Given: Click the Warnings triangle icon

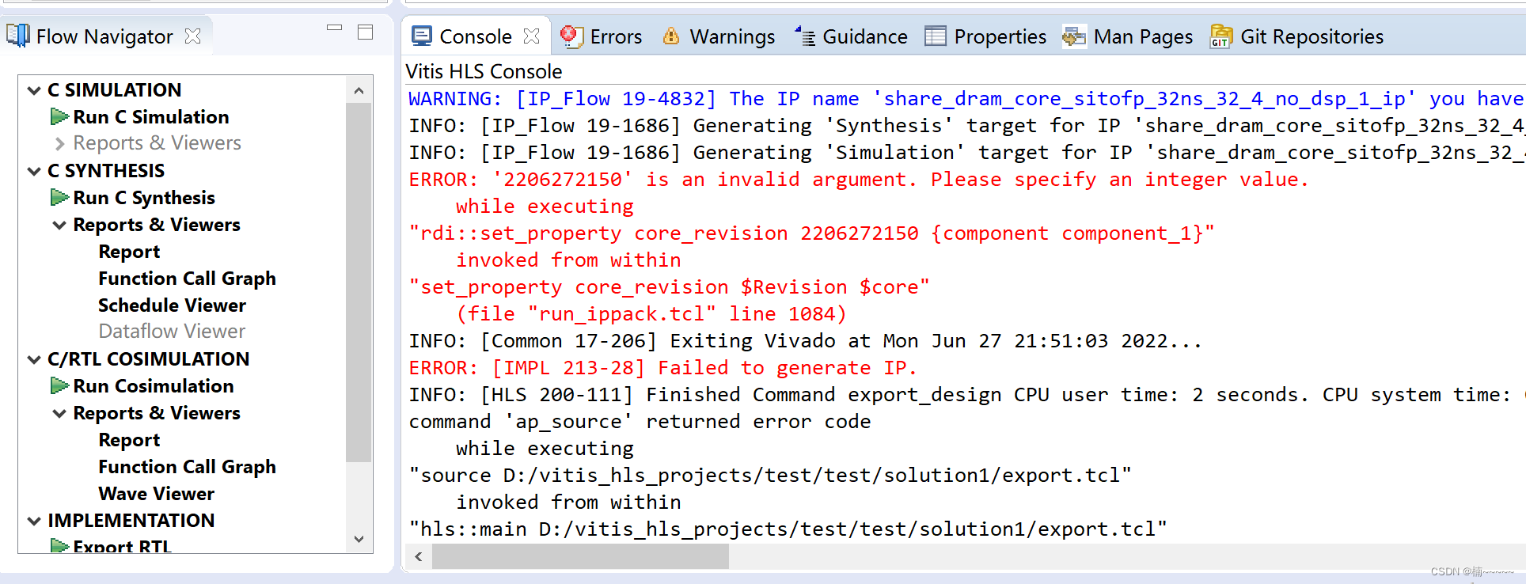Looking at the screenshot, I should [x=671, y=36].
